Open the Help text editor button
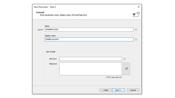This screenshot has width=175, height=98. click(x=126, y=69)
